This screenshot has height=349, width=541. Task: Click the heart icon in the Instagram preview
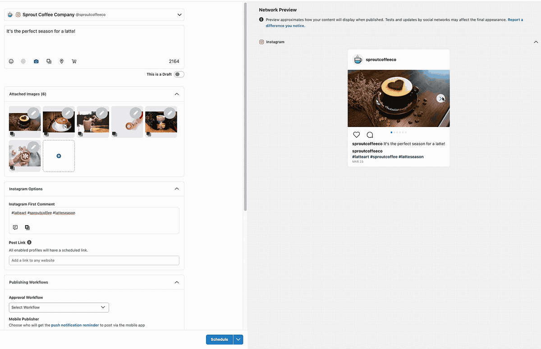[357, 134]
